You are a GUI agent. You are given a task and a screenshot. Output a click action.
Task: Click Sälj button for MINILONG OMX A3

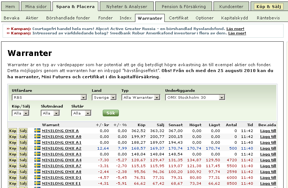[x=23, y=154]
